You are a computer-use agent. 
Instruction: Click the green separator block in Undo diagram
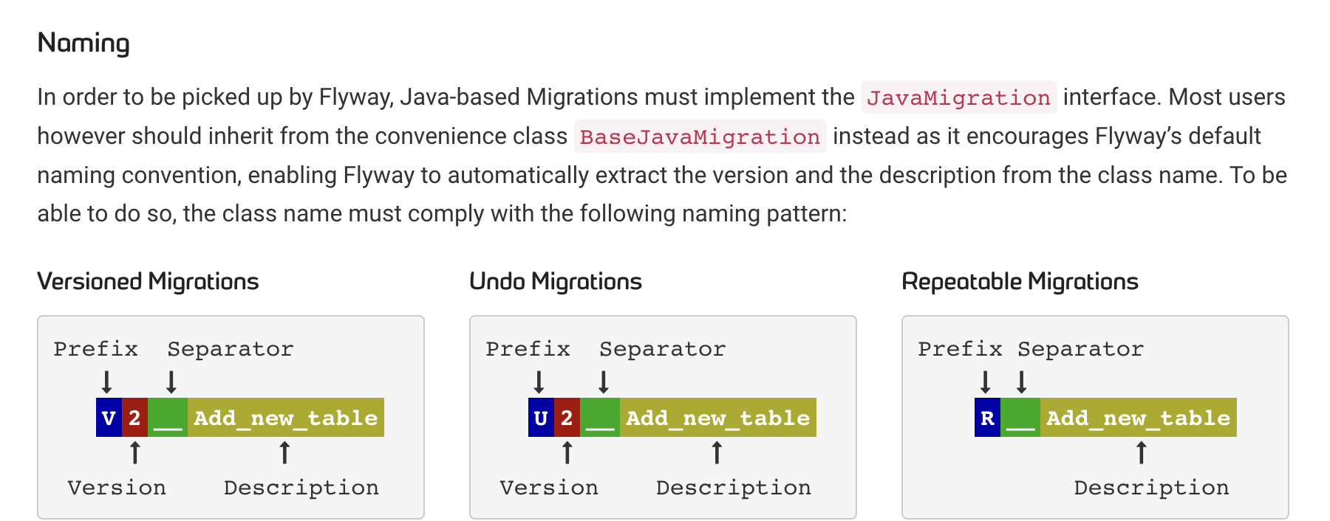coord(600,418)
